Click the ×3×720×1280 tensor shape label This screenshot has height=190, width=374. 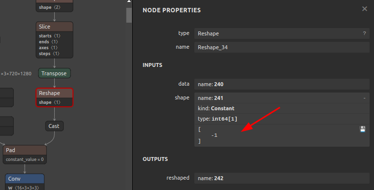point(16,74)
